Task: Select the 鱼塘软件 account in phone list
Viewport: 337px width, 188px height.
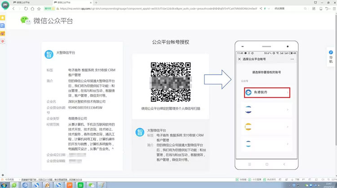Action: pos(267,93)
